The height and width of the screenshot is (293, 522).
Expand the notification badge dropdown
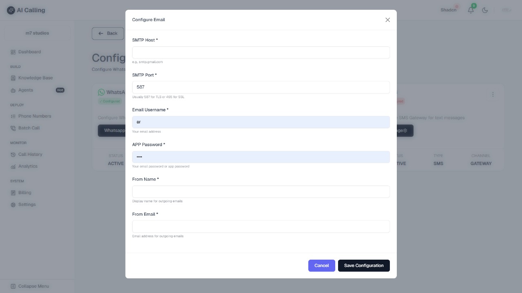(473, 6)
